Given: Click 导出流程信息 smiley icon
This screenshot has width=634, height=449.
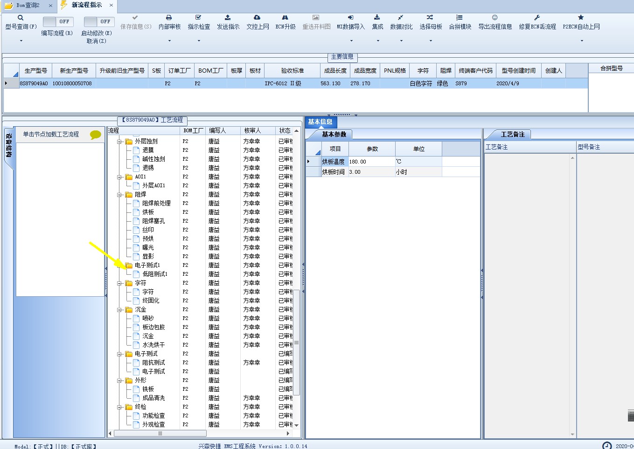Looking at the screenshot, I should click(495, 18).
